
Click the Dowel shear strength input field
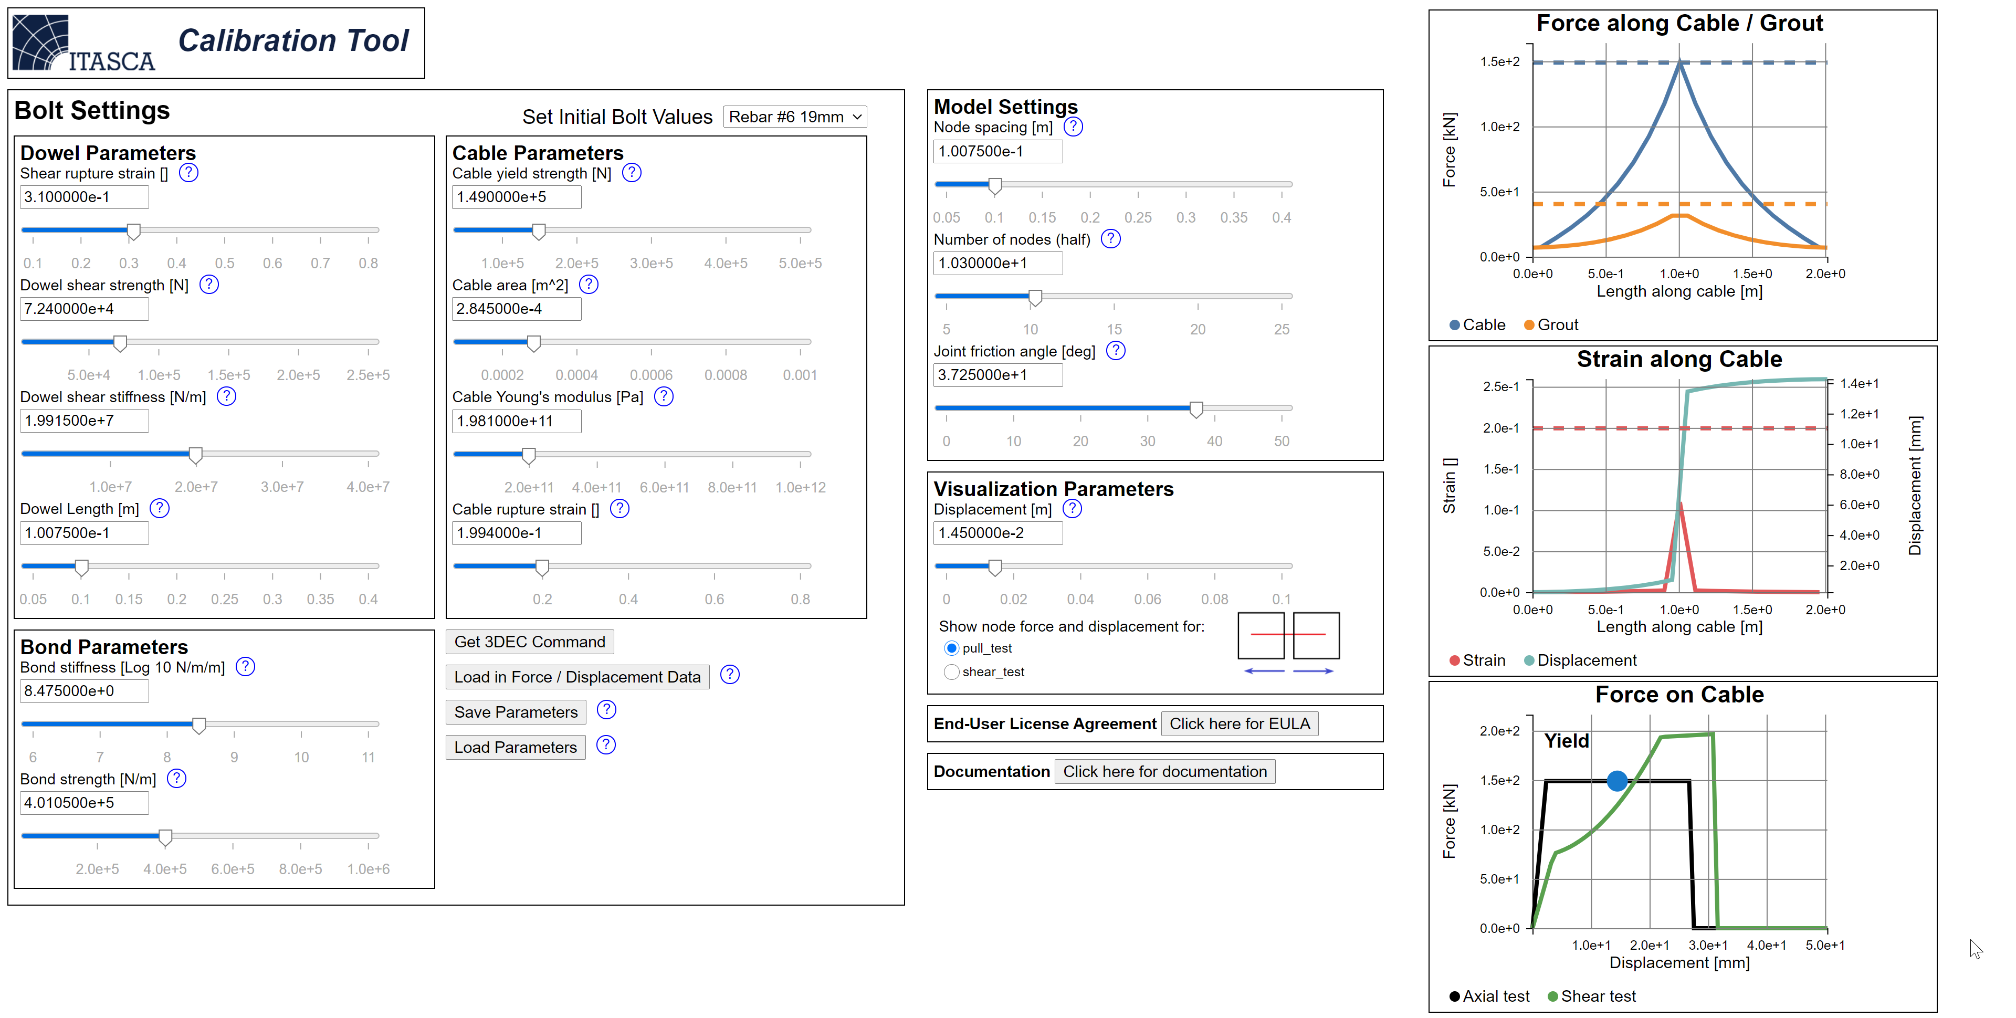85,309
